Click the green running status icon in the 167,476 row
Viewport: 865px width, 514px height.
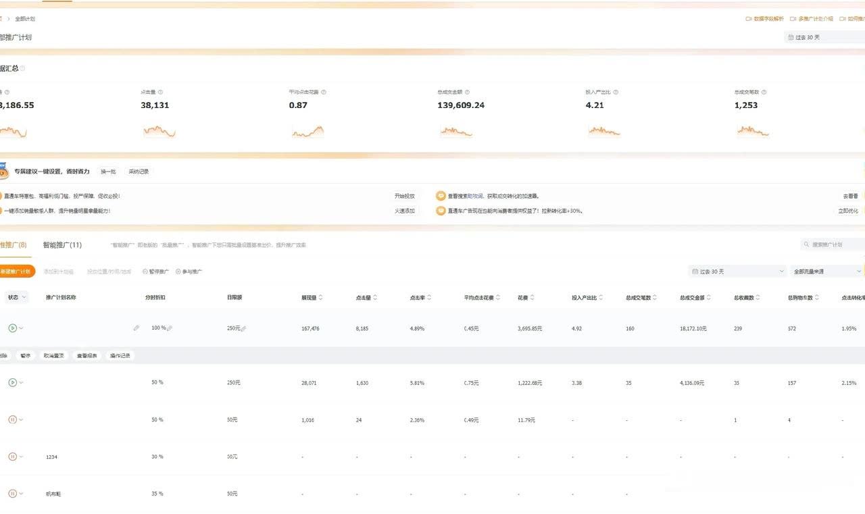coord(12,328)
